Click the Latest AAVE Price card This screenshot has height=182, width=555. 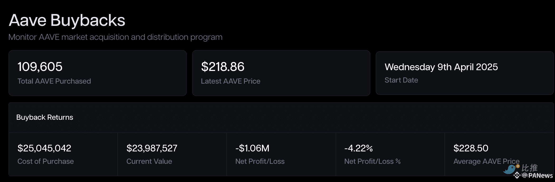coord(281,73)
